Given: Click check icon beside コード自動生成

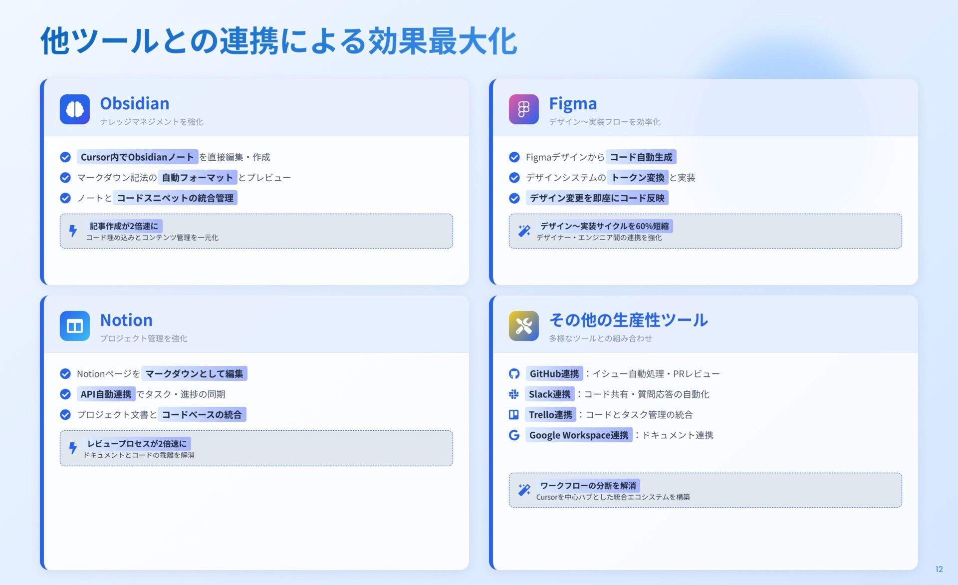Looking at the screenshot, I should pyautogui.click(x=514, y=157).
